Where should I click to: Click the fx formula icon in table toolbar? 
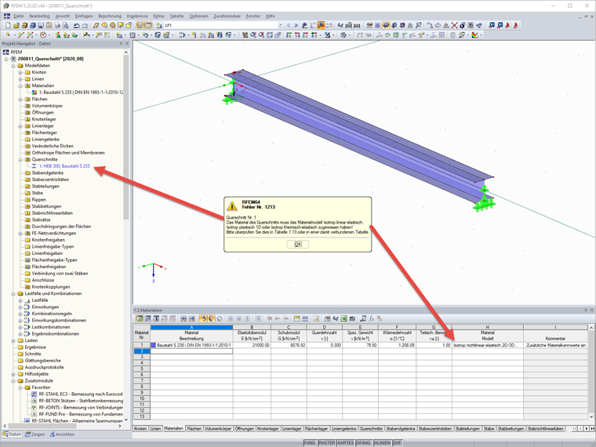click(372, 318)
